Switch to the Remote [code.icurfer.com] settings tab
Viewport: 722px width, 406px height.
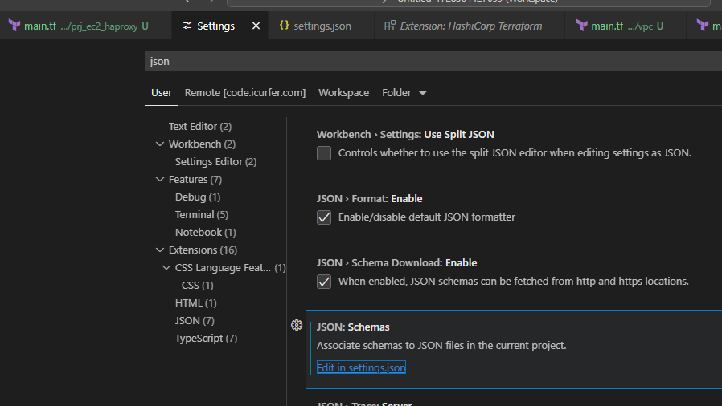245,93
